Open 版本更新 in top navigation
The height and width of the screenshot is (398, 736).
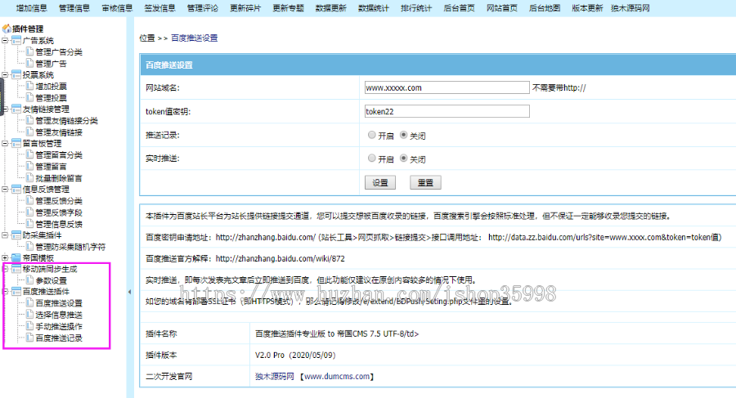587,8
